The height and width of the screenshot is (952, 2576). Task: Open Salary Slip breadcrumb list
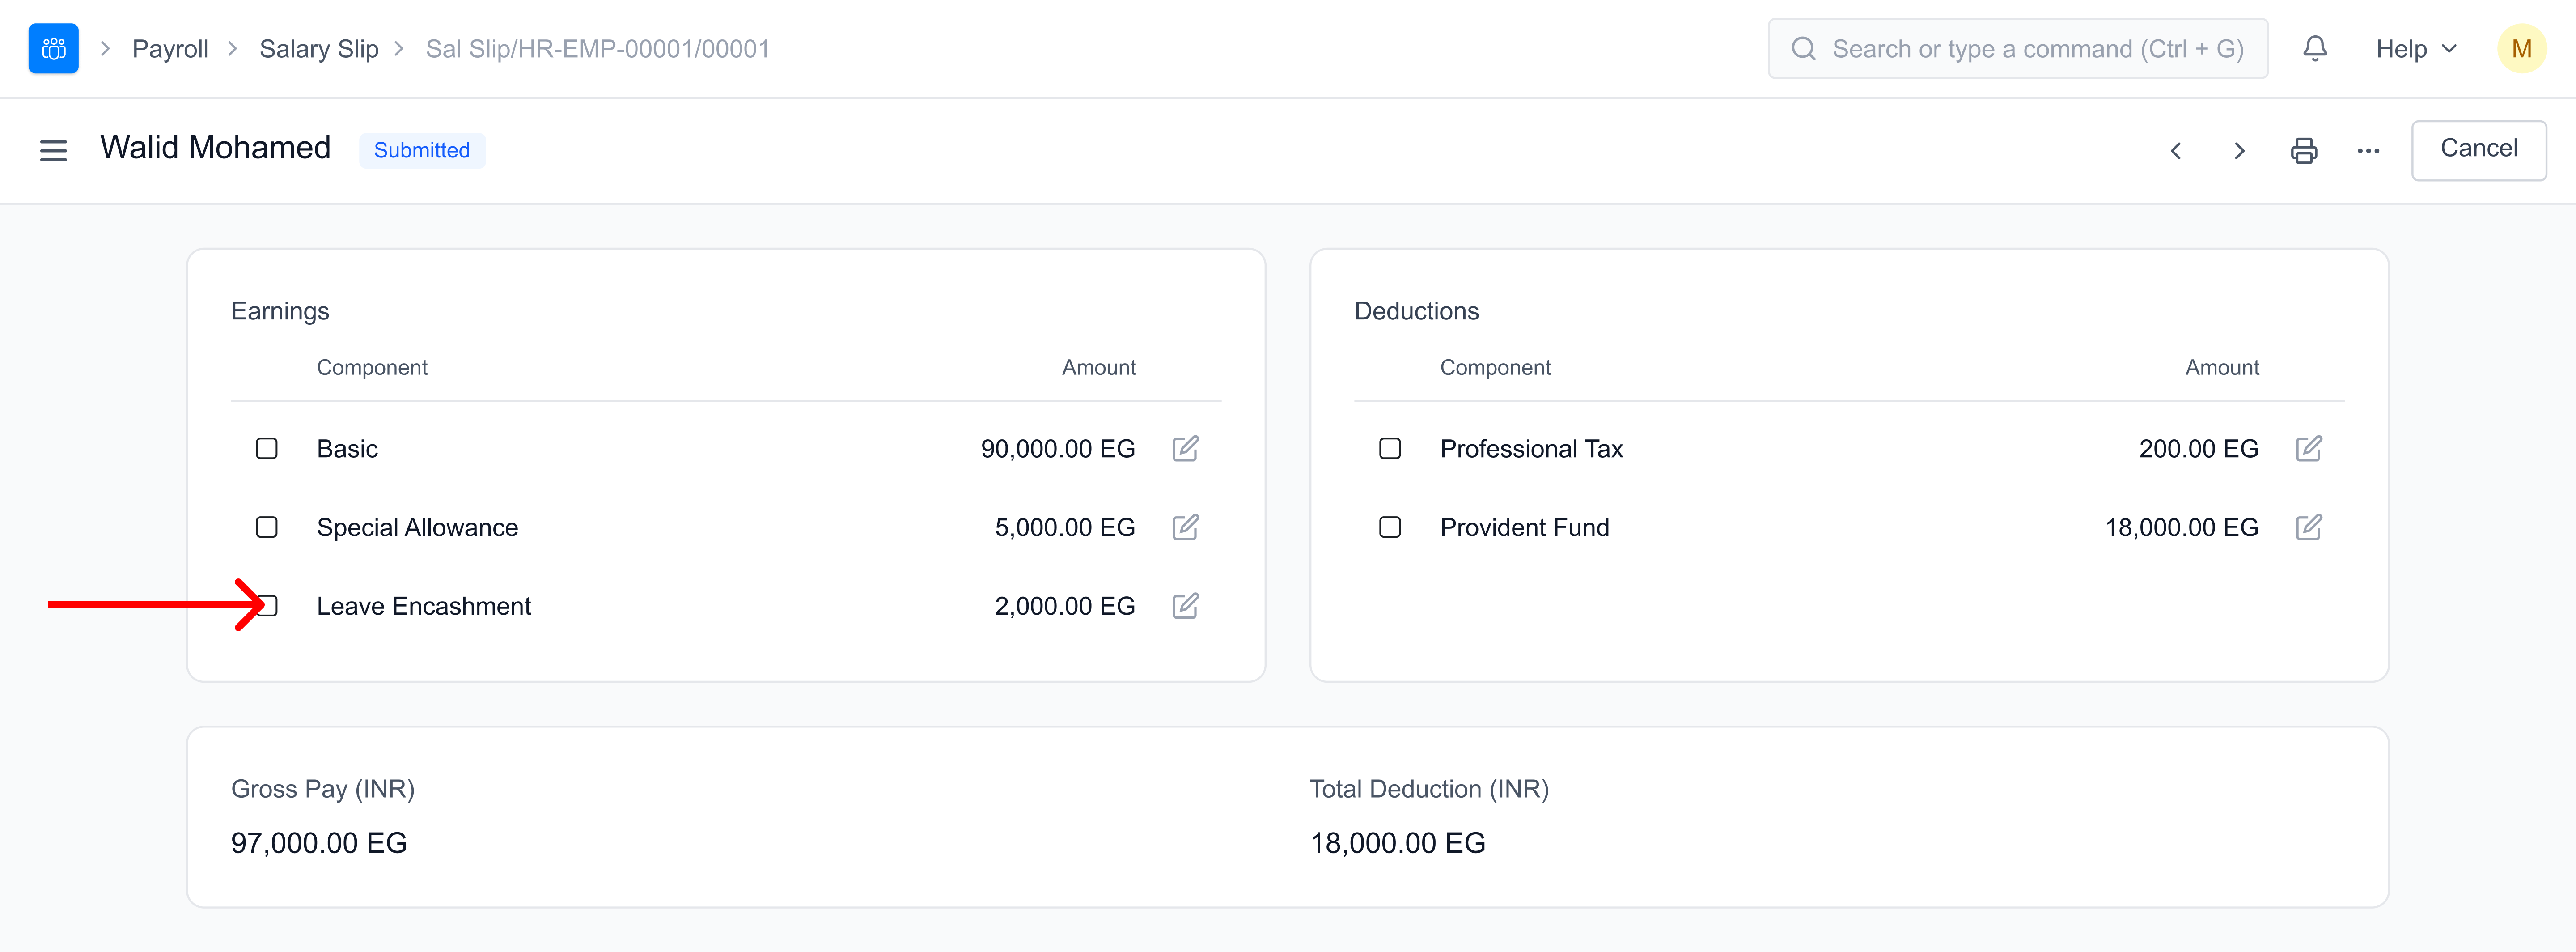point(318,49)
